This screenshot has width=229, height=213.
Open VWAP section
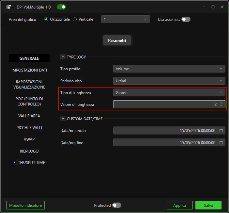coord(29,139)
